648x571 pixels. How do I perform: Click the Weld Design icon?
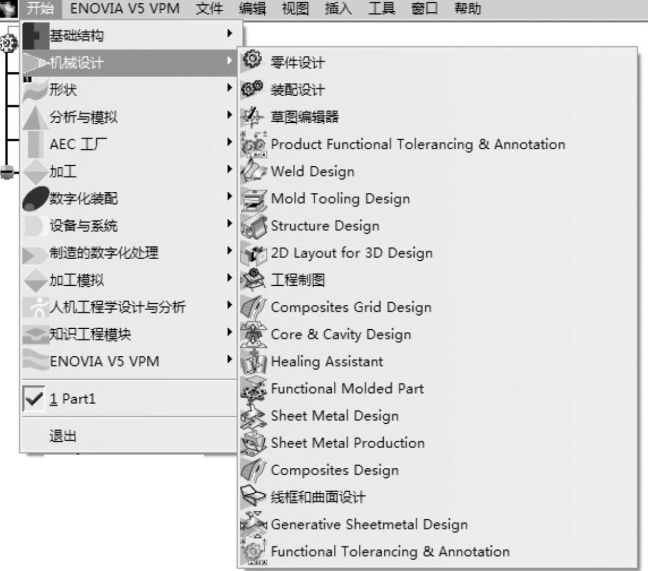253,171
